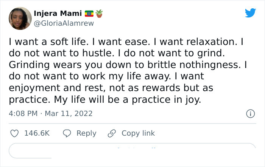Open the "4:08 PM" tweet time
265x167 pixels.
23,113
